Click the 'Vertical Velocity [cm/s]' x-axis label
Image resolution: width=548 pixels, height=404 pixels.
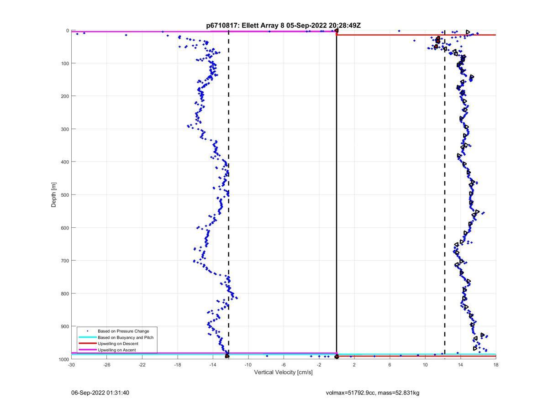(283, 373)
